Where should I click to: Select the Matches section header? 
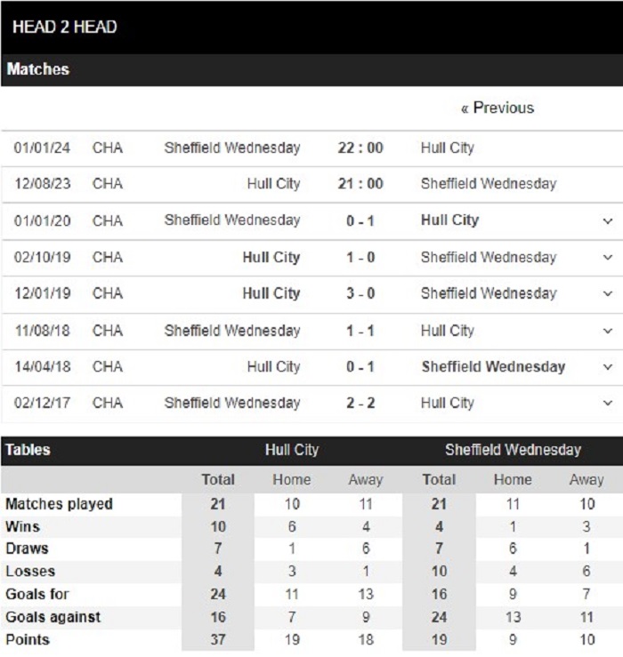[37, 69]
